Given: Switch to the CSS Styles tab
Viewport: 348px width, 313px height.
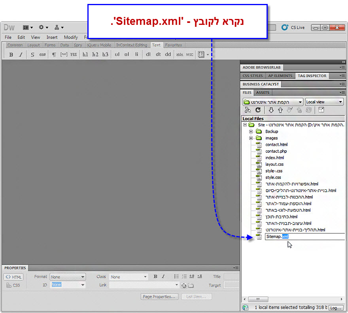Looking at the screenshot, I should [x=253, y=76].
